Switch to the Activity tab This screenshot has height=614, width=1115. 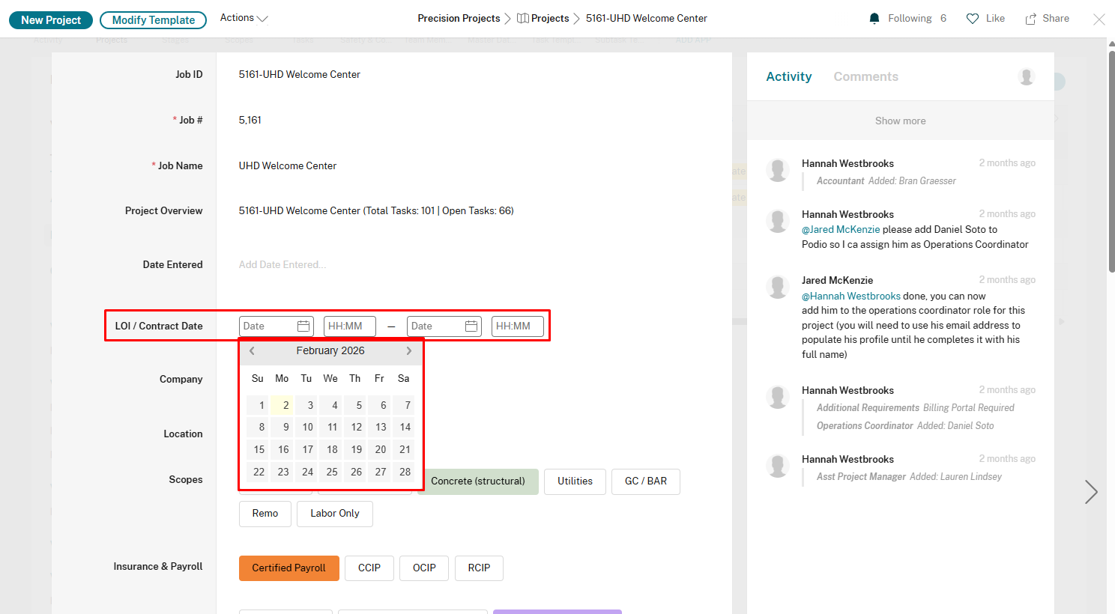point(789,76)
